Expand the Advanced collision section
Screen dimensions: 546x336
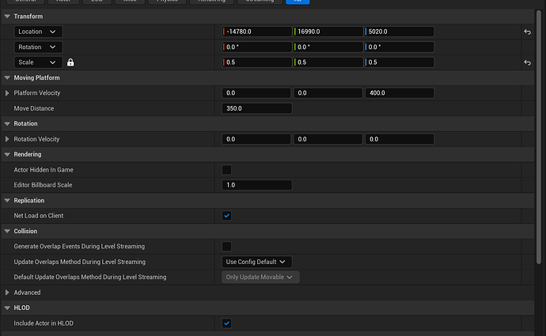pos(8,293)
